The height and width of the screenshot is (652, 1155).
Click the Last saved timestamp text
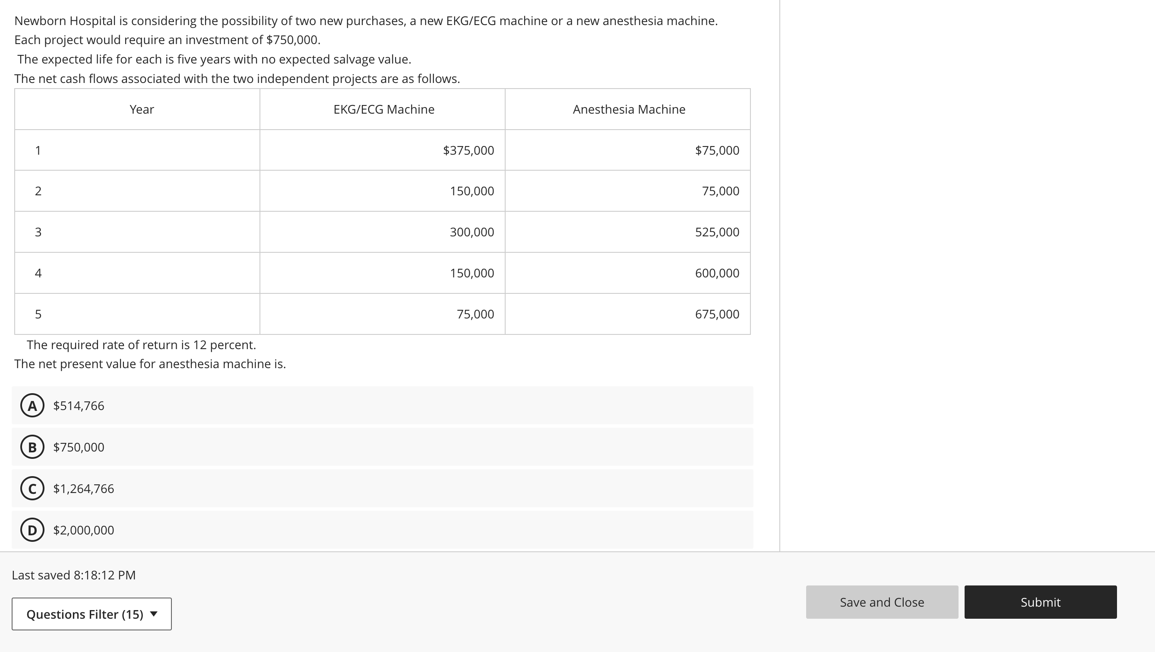point(73,575)
